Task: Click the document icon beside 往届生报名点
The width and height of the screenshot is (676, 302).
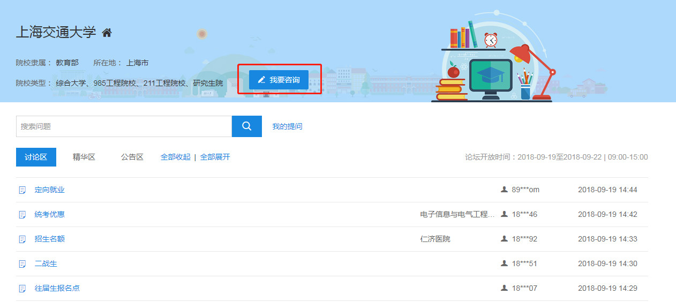Action: (x=22, y=289)
